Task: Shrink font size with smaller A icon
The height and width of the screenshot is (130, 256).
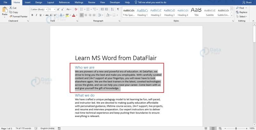Action: pos(62,10)
